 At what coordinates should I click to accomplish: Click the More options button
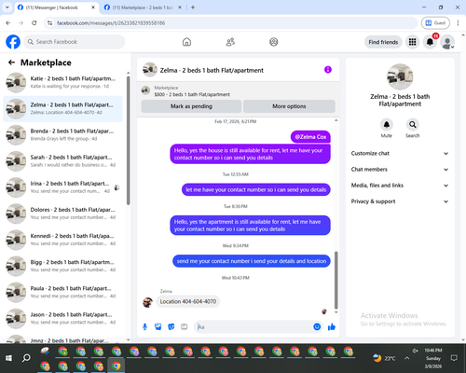289,106
